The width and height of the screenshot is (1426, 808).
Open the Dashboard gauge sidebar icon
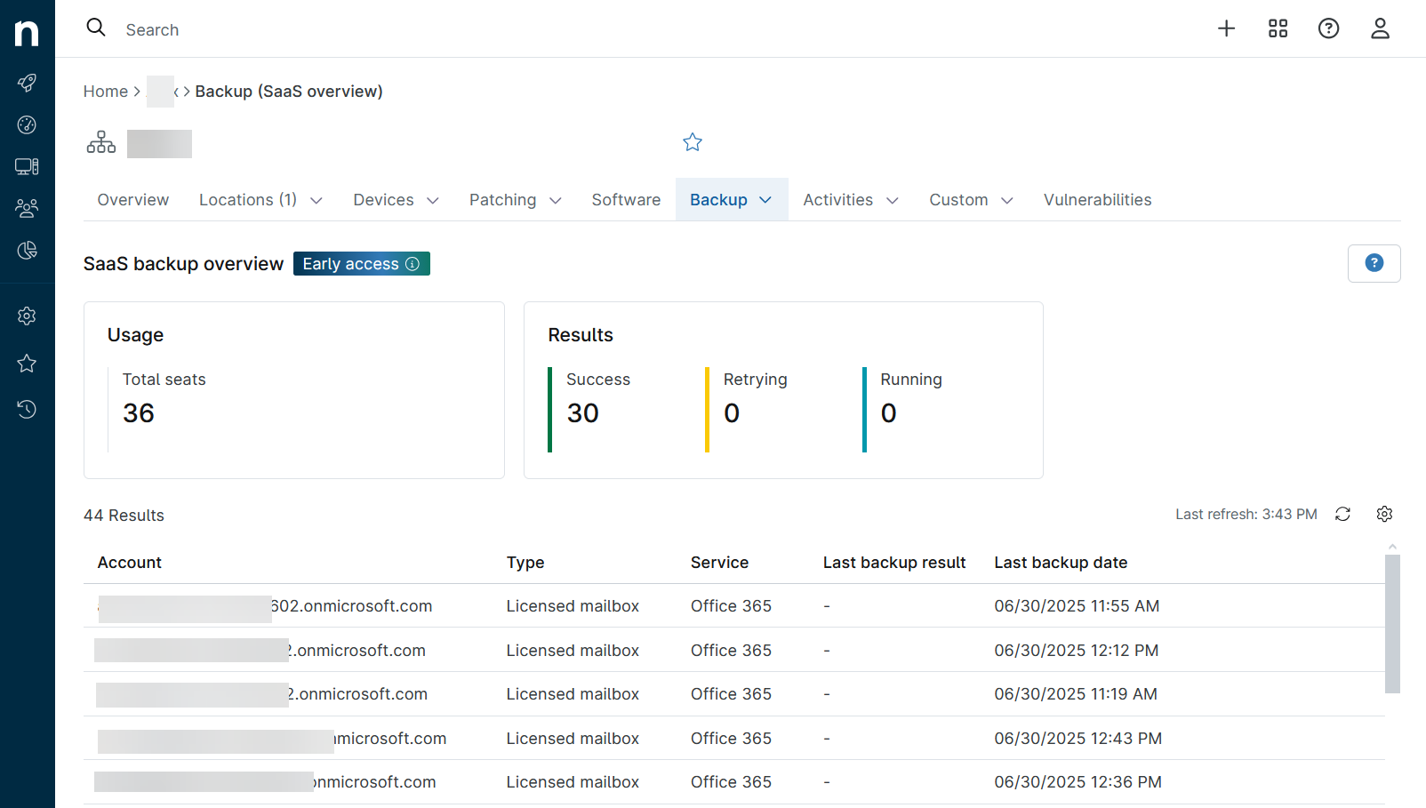point(27,124)
